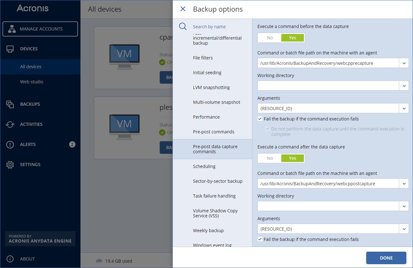Click the Manage Accounts hierarchy icon

[12, 29]
